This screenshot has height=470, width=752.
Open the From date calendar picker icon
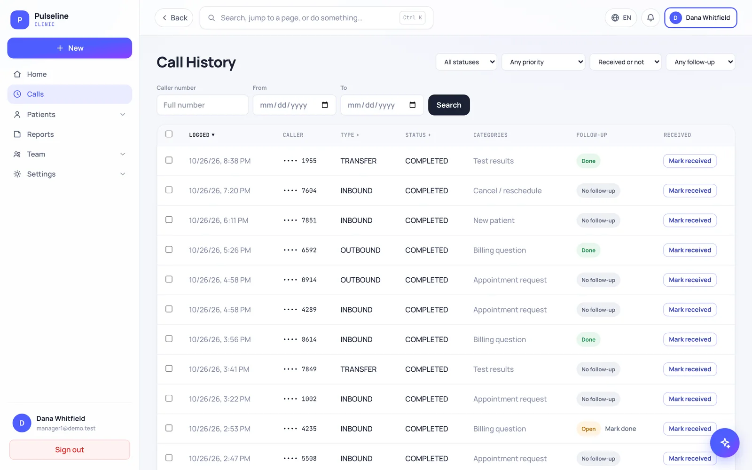(x=325, y=105)
